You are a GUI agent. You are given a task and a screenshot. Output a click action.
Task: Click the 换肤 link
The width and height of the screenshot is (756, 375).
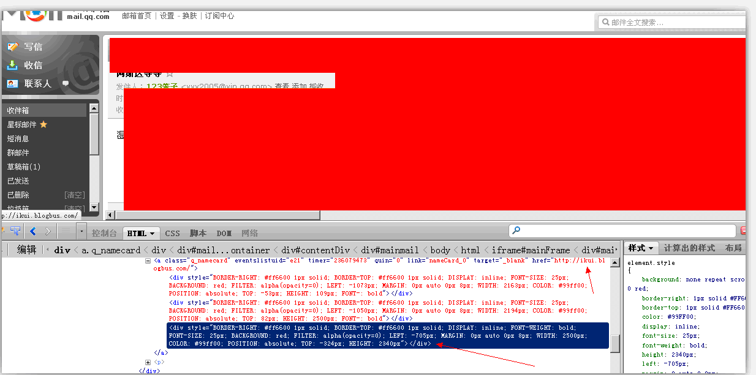pos(190,16)
